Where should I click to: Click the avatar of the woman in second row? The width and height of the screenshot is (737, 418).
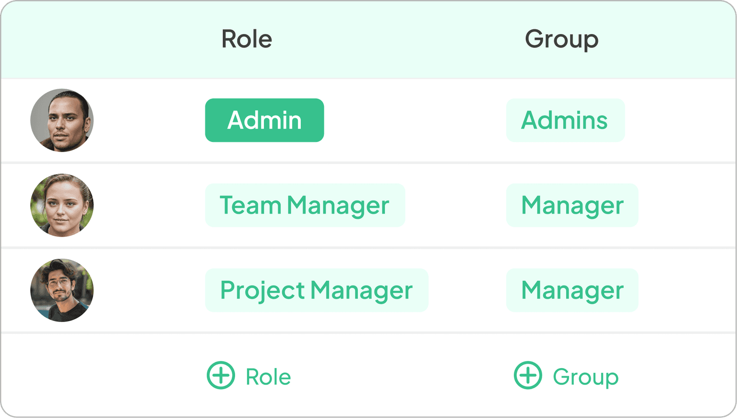pos(62,205)
